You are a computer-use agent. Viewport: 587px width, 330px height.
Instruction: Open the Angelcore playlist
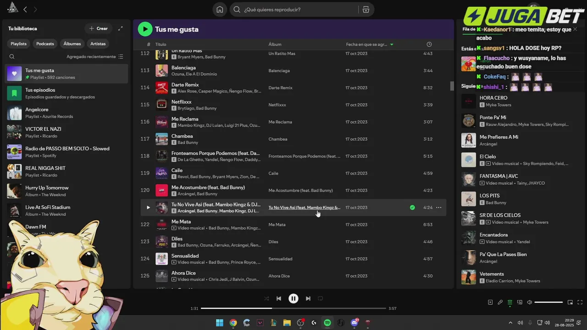click(66, 113)
